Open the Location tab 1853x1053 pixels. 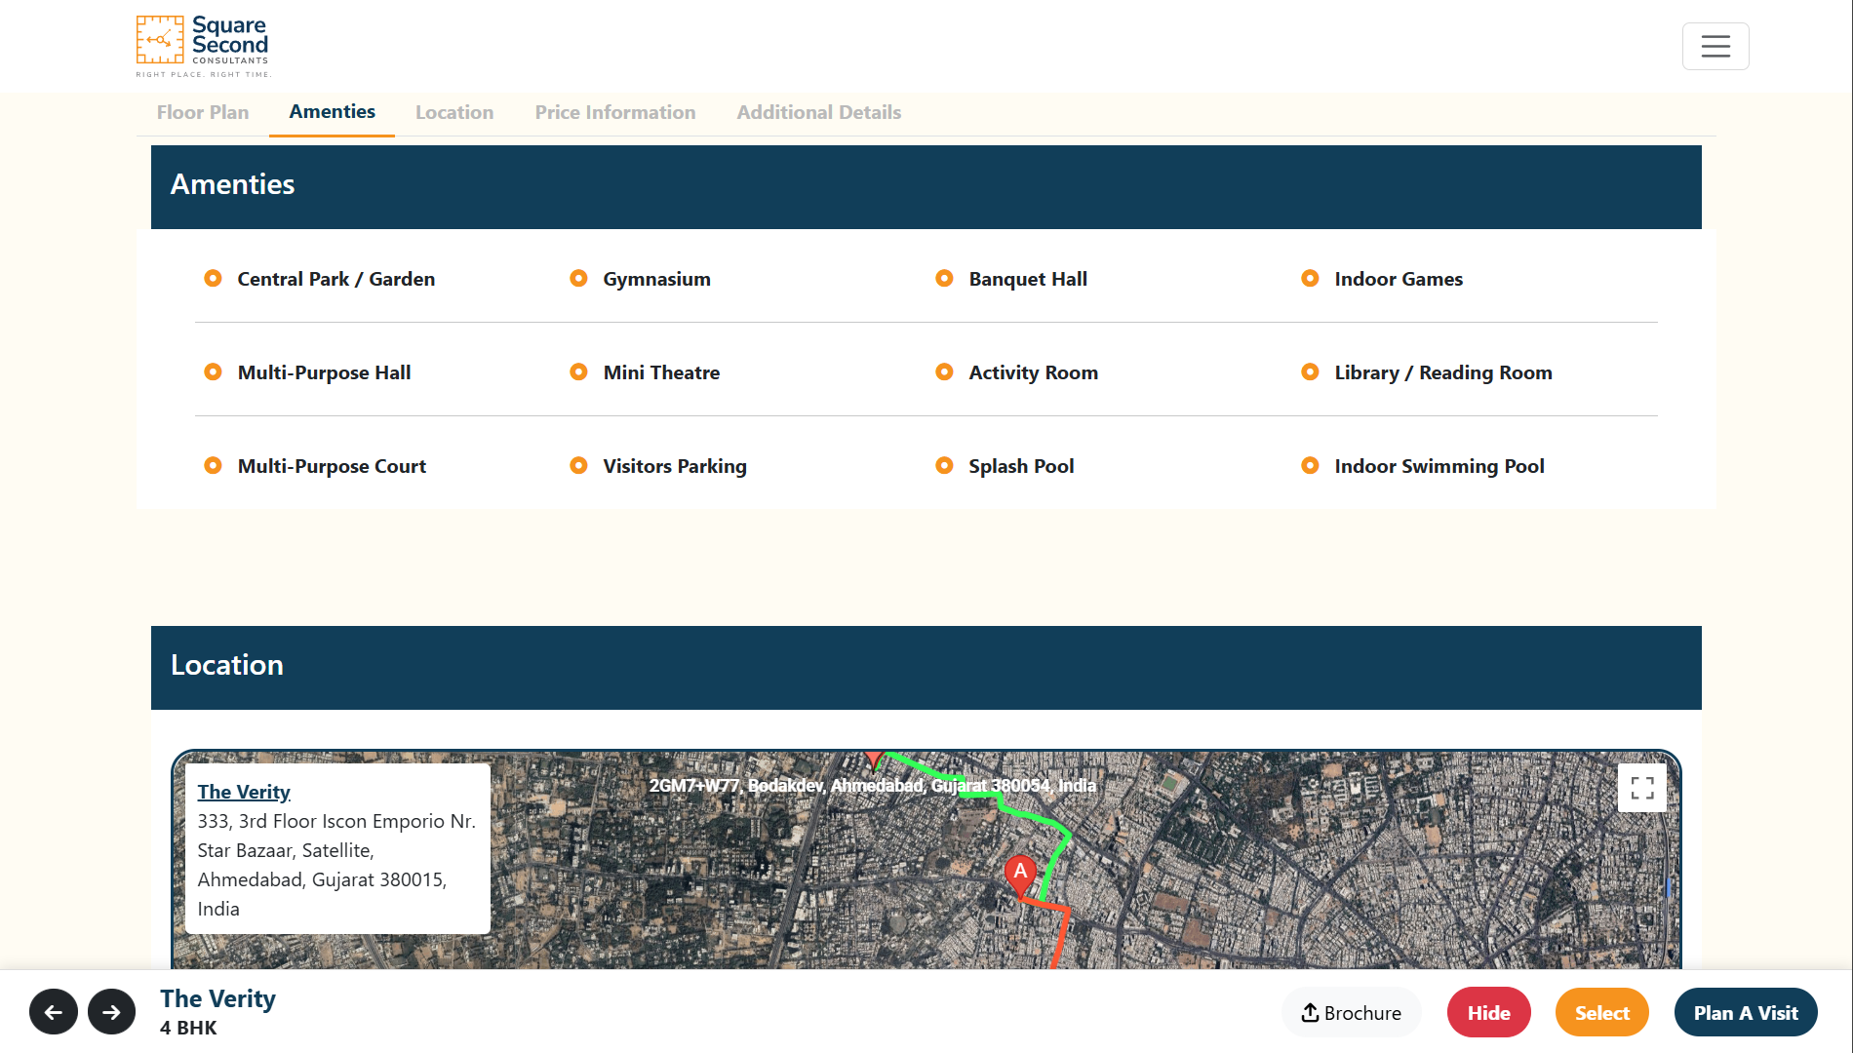point(454,112)
